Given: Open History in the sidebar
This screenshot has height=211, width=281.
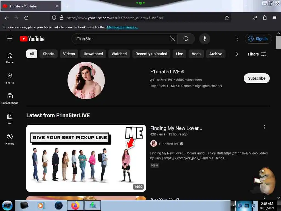Looking at the screenshot, I should point(10,139).
